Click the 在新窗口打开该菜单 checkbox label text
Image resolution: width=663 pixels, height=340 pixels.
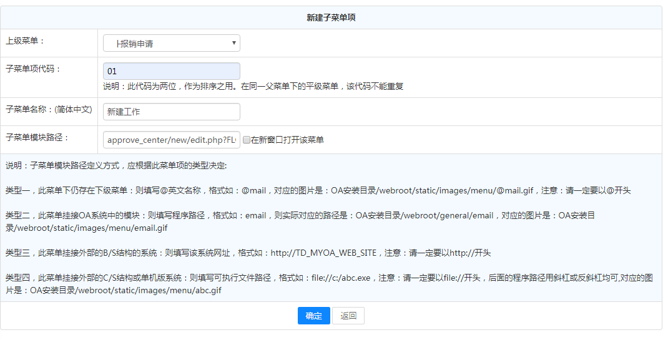click(x=287, y=140)
